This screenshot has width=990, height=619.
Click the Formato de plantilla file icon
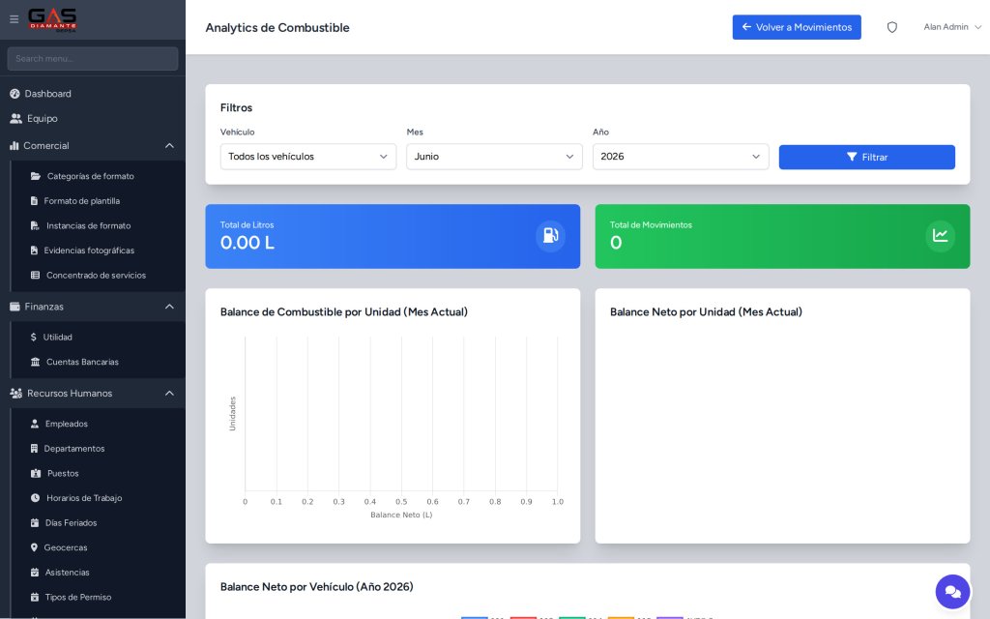(34, 201)
